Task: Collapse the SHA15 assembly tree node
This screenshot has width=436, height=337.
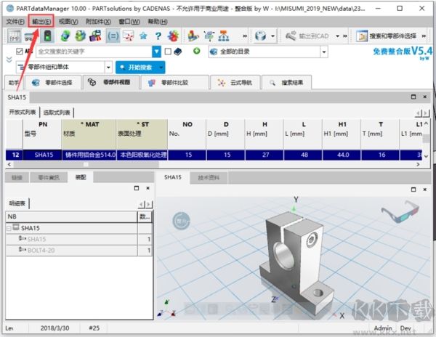Action: (9, 228)
